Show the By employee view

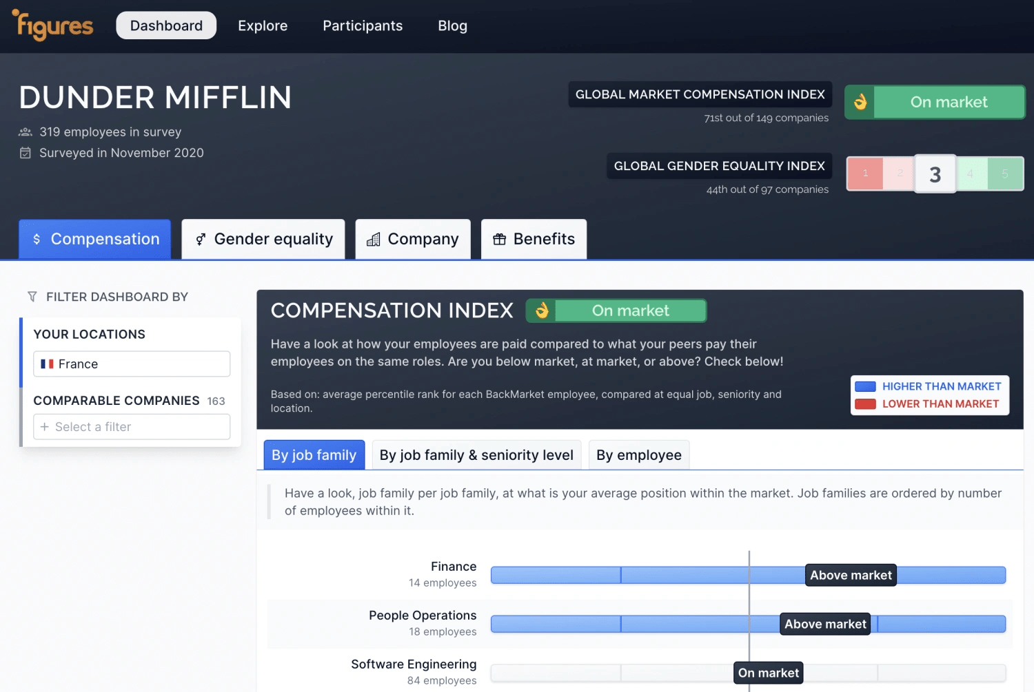638,455
